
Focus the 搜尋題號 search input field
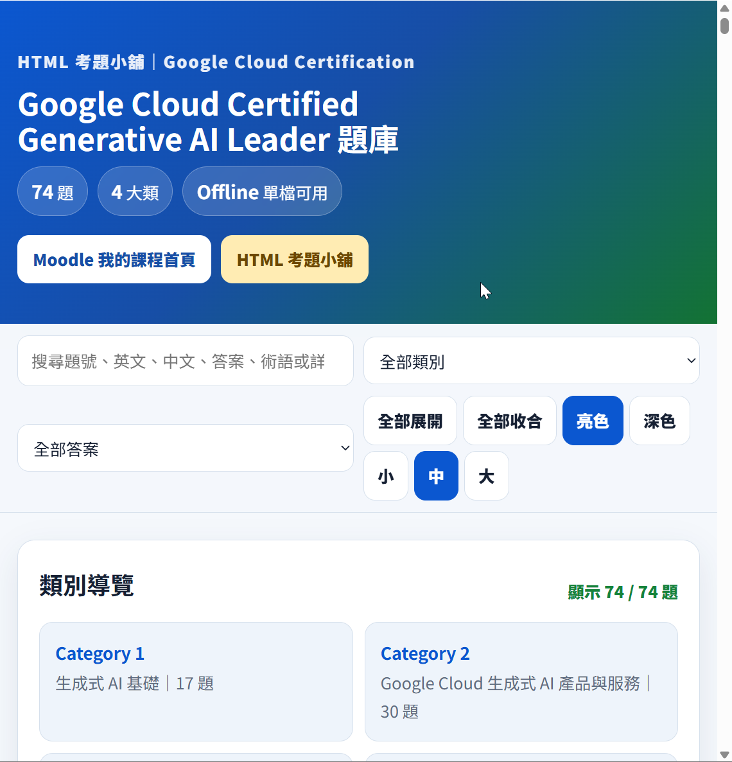(185, 361)
